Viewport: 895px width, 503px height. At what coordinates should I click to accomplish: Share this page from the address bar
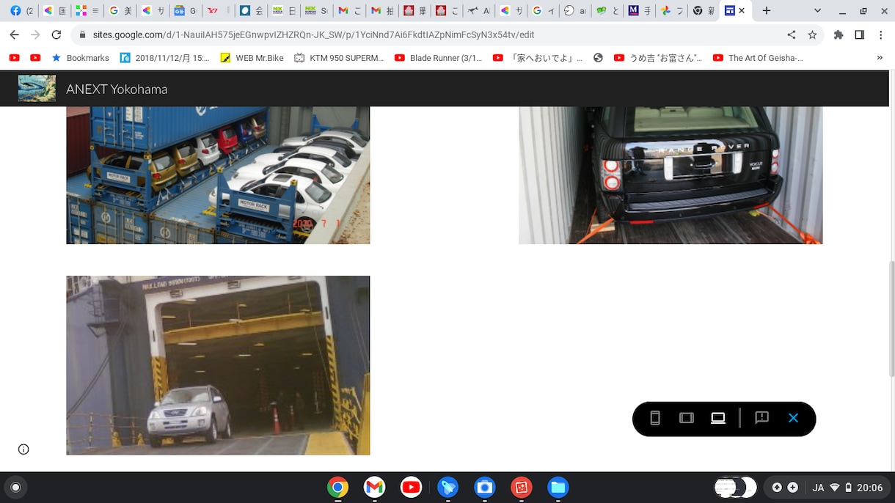tap(792, 34)
